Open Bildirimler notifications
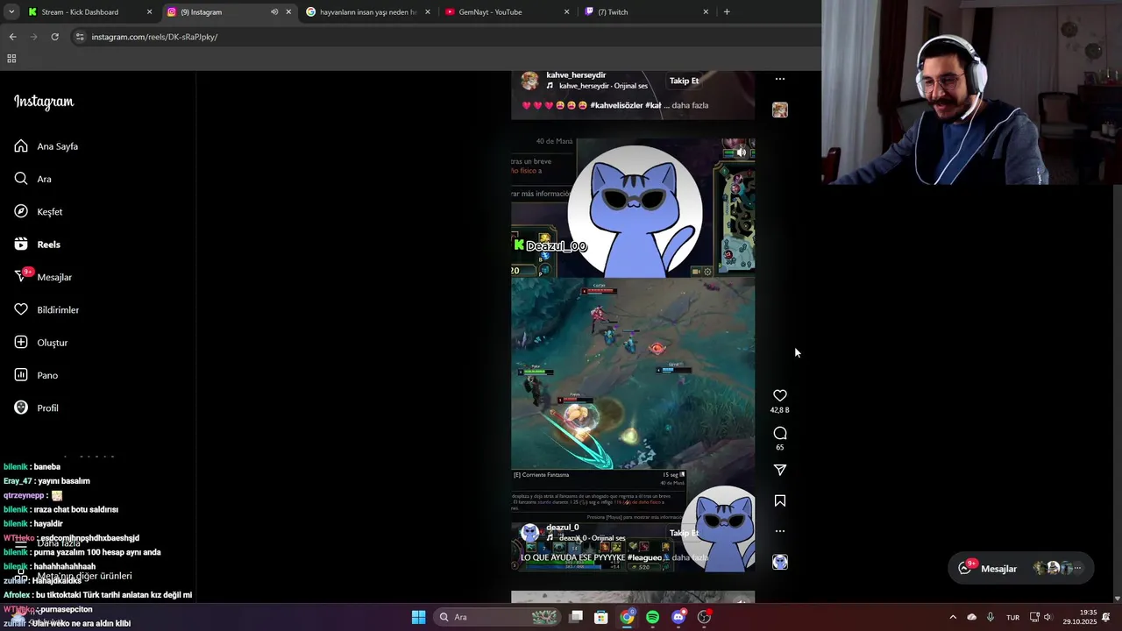The image size is (1122, 631). tap(46, 309)
